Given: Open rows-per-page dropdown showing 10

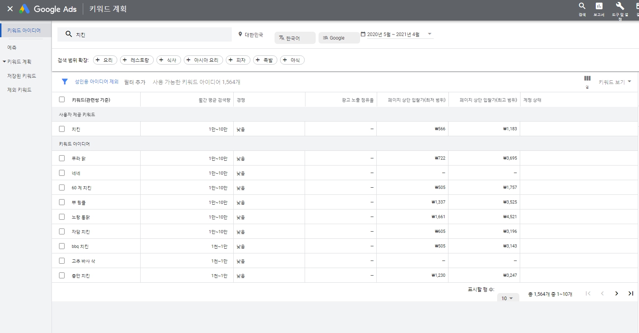Looking at the screenshot, I should [x=507, y=298].
